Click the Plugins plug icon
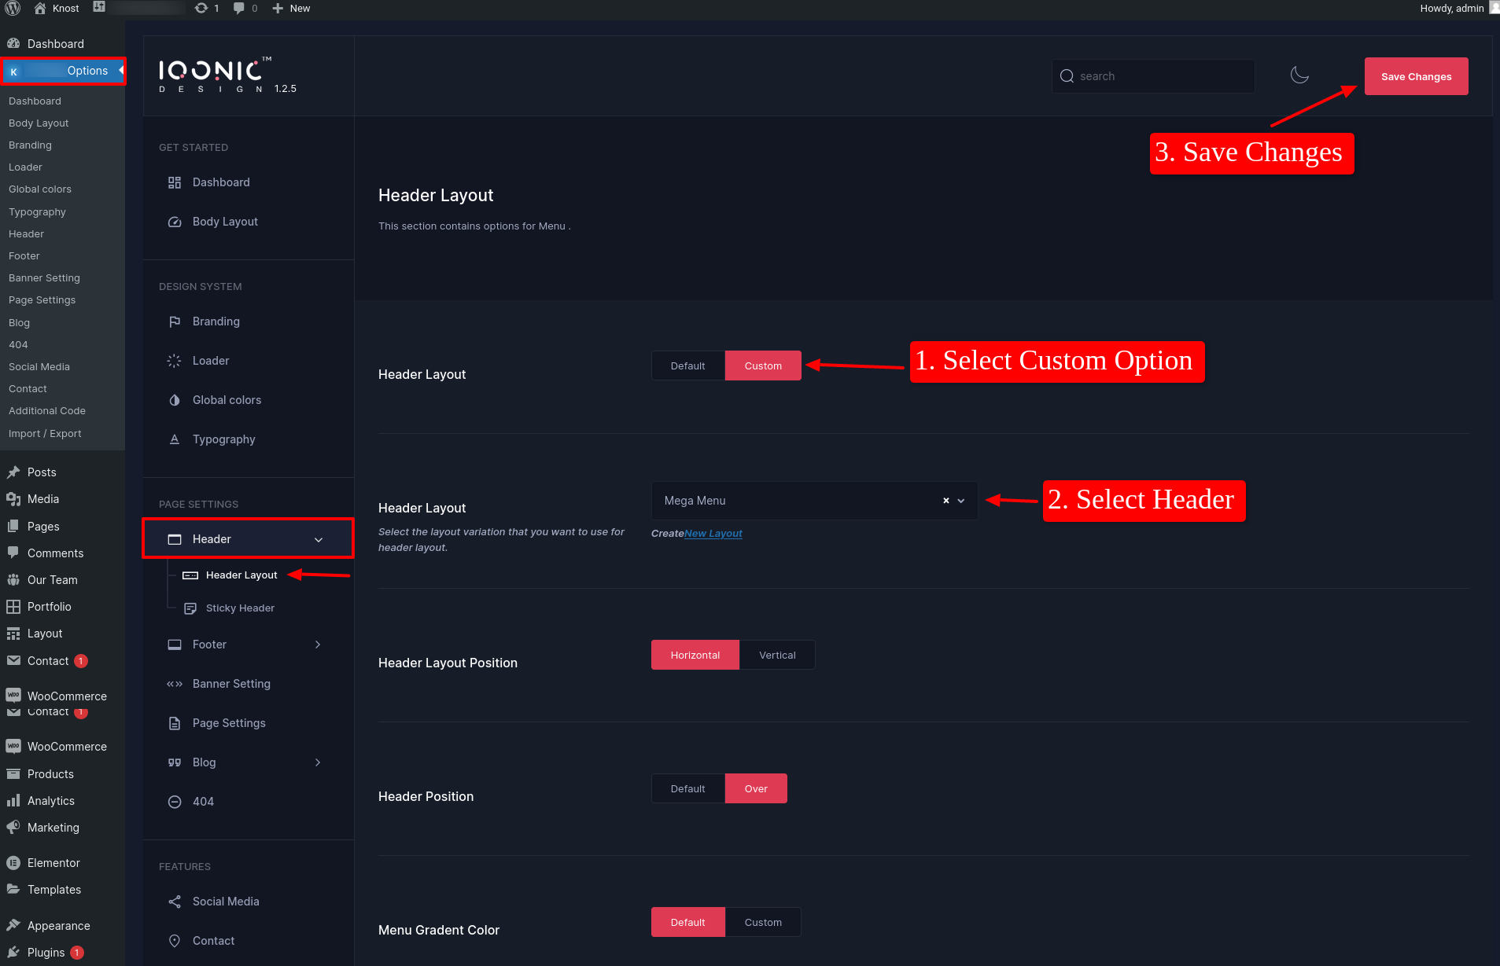This screenshot has width=1500, height=966. 13,953
